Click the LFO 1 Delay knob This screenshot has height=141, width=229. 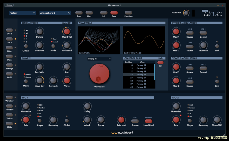(x=87, y=106)
